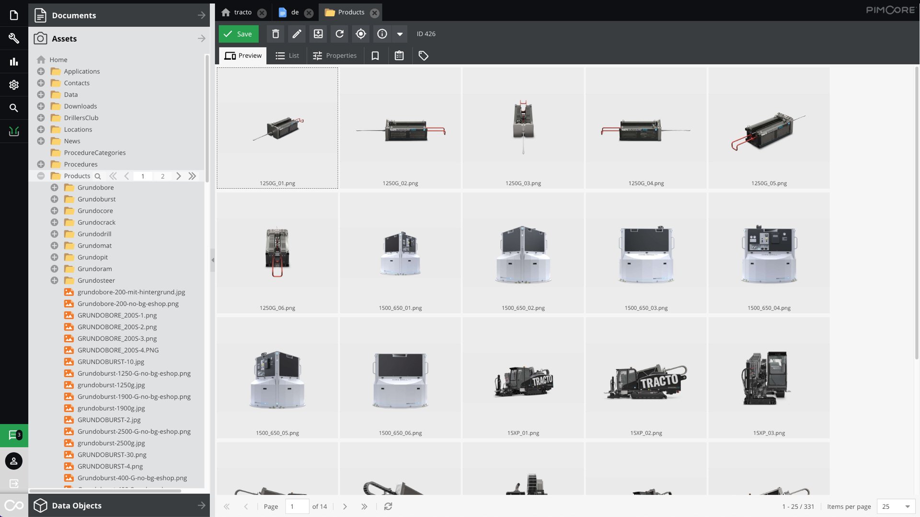Switch to the List tab
This screenshot has width=920, height=517.
[287, 56]
